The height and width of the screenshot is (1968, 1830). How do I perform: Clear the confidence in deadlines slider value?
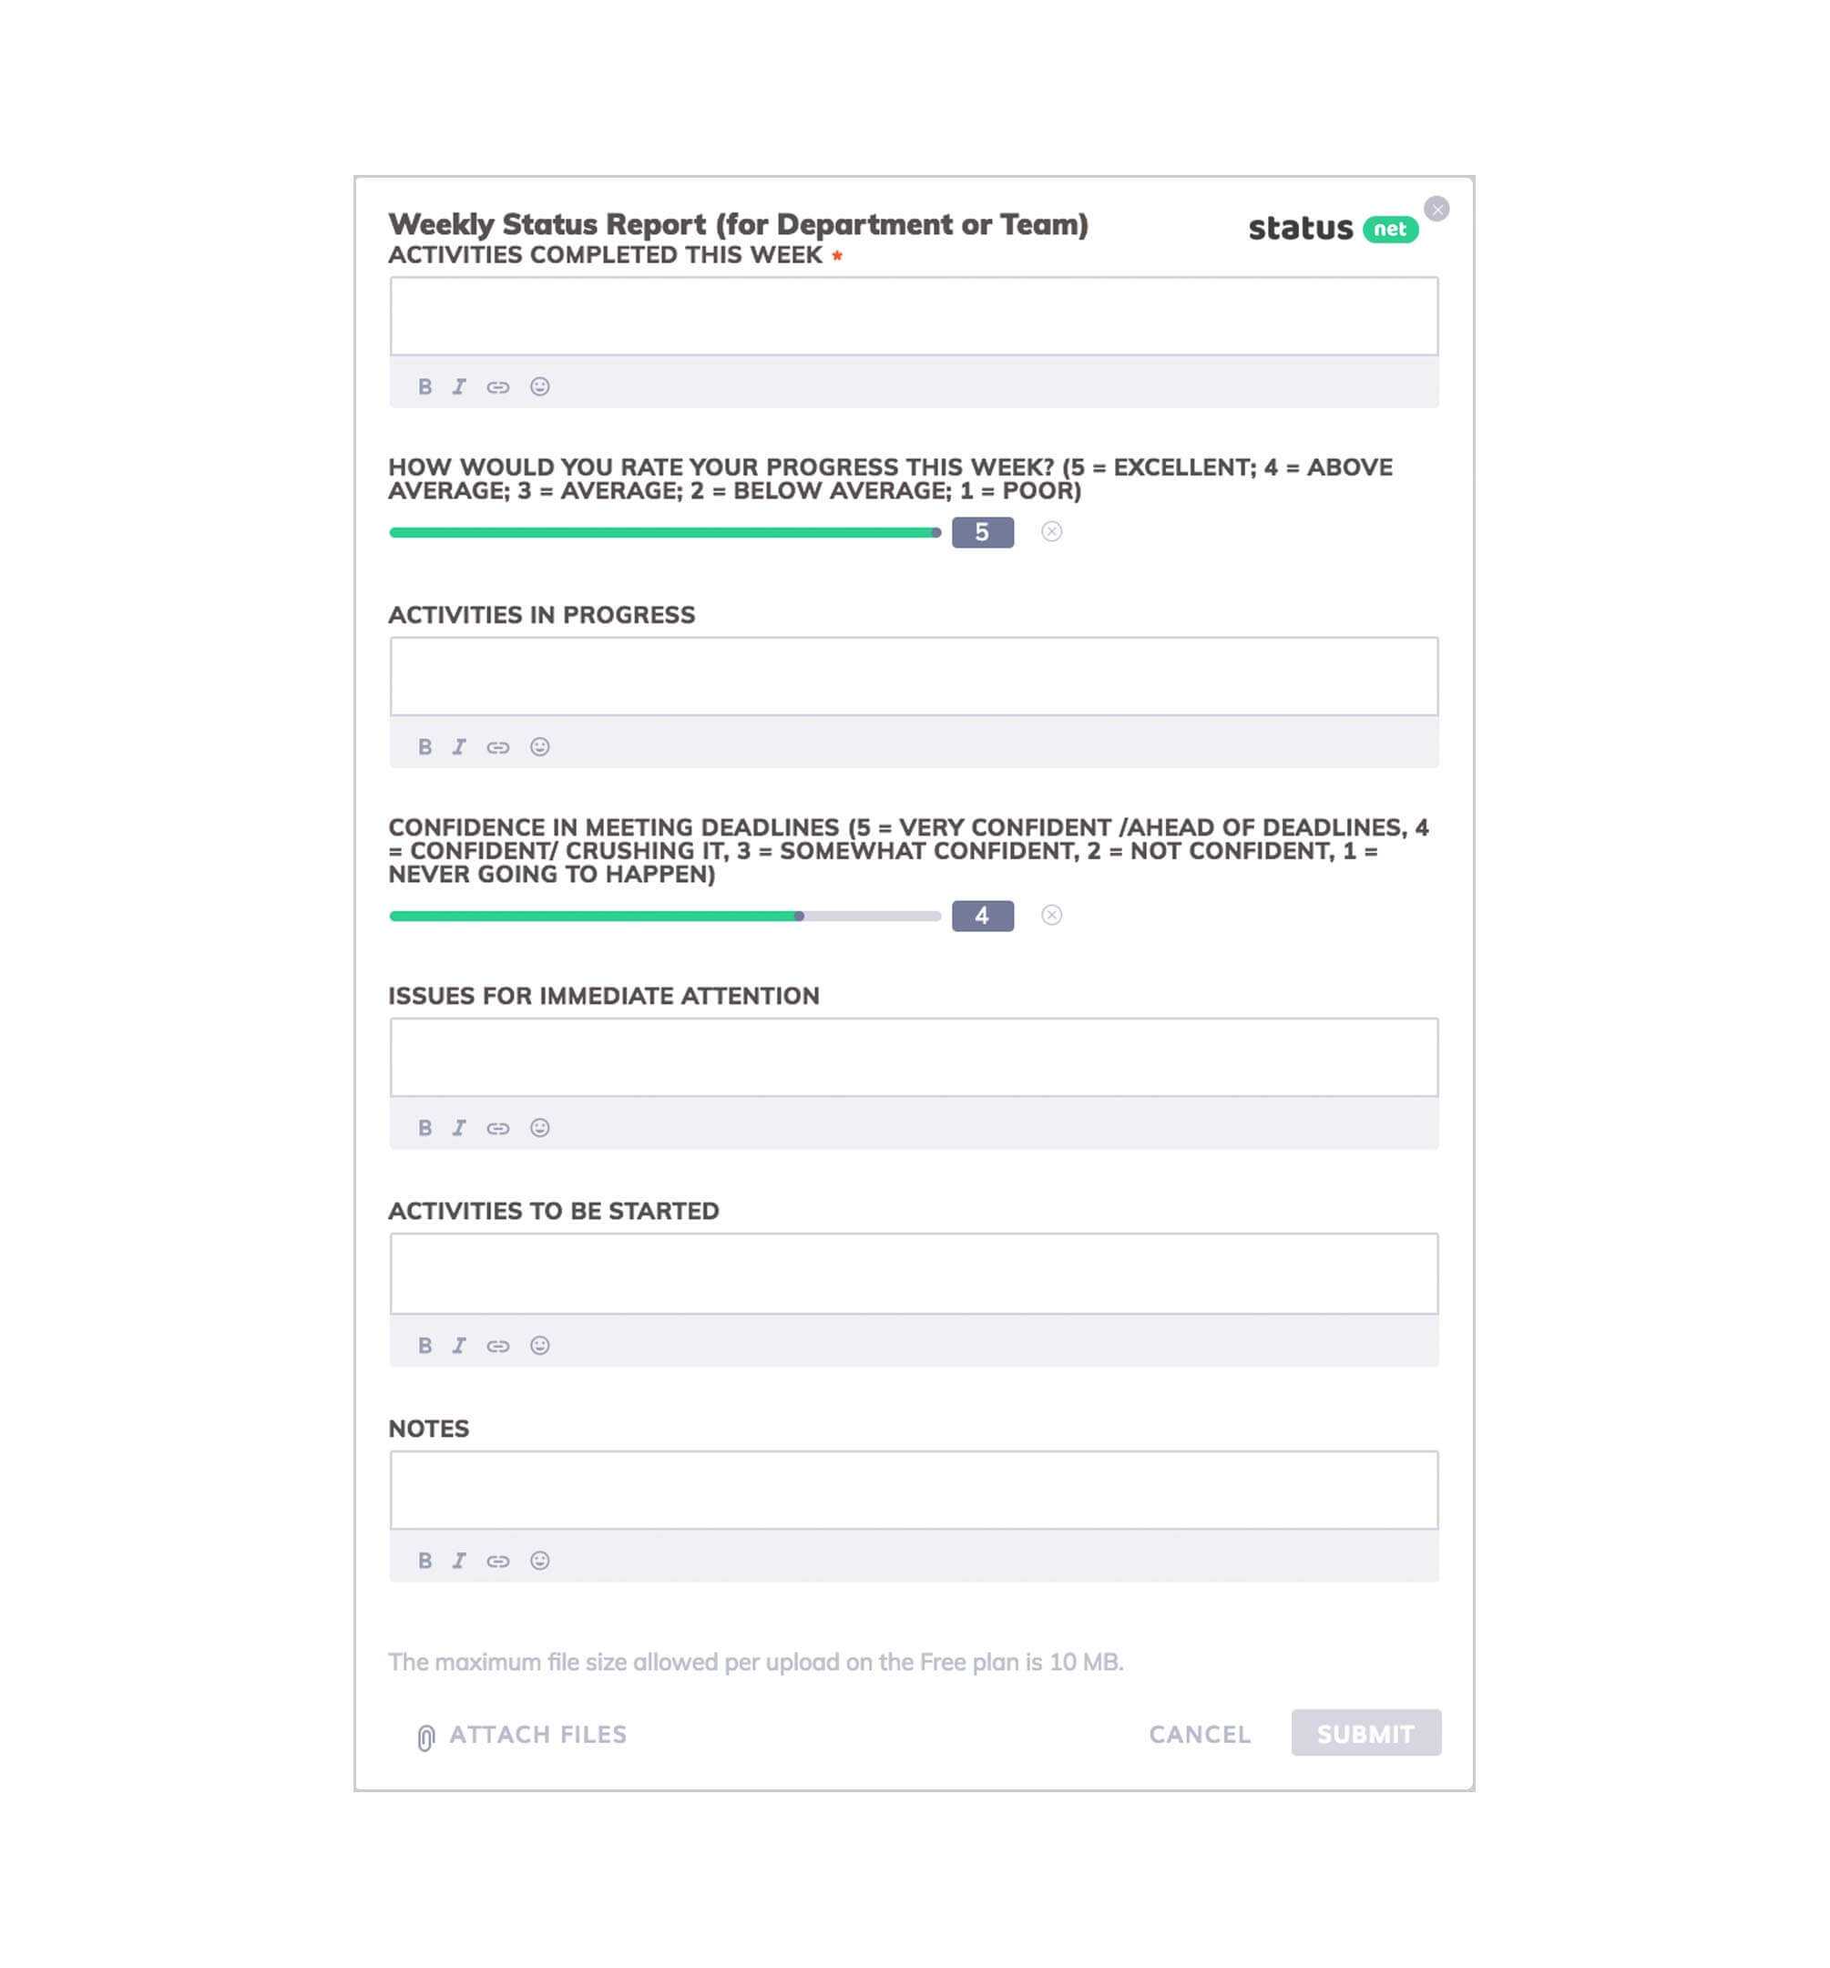1053,914
